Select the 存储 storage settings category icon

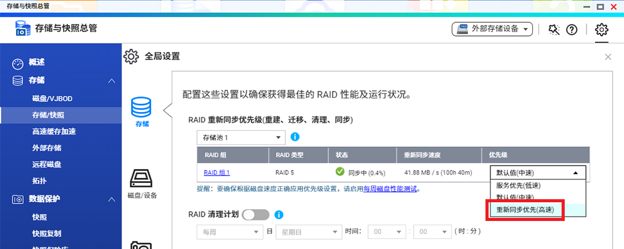coord(142,107)
